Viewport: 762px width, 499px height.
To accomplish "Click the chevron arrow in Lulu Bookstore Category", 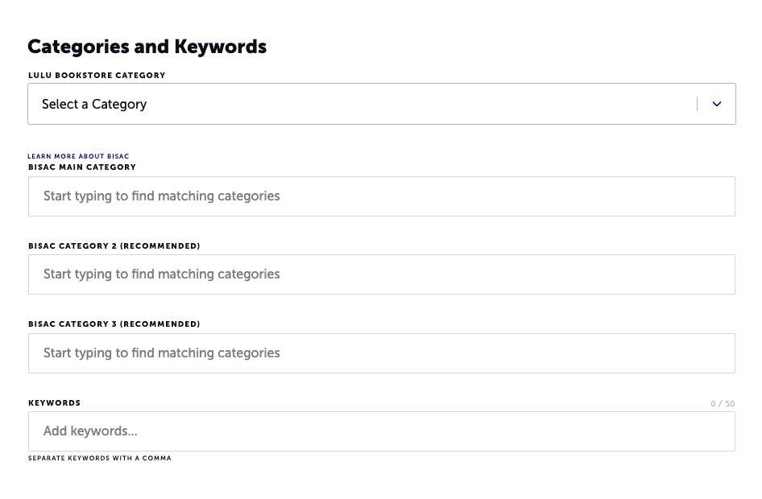I will click(716, 104).
